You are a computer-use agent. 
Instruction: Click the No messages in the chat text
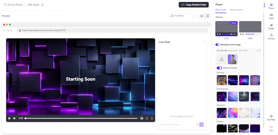[181, 116]
